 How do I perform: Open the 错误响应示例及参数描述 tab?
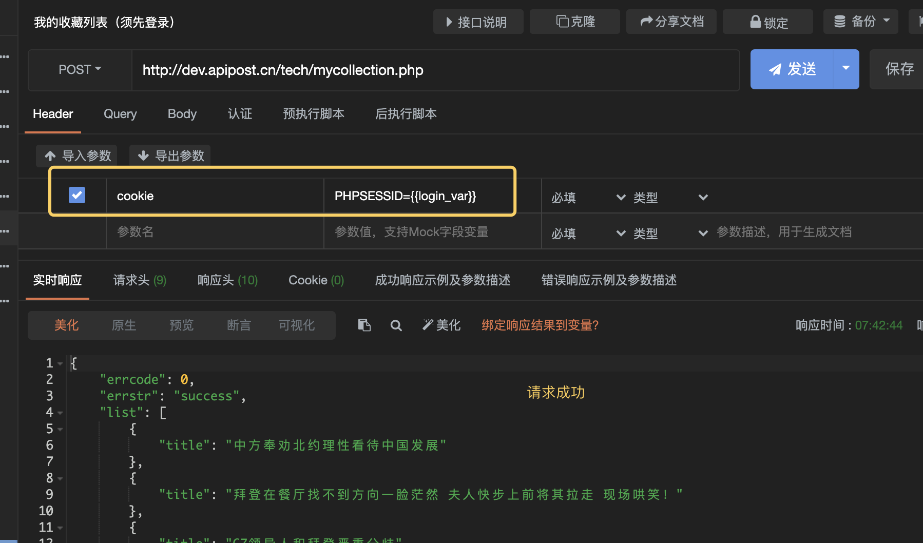609,280
